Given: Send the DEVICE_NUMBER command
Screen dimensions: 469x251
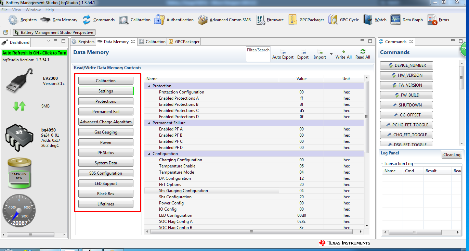Looking at the screenshot, I should pos(406,65).
